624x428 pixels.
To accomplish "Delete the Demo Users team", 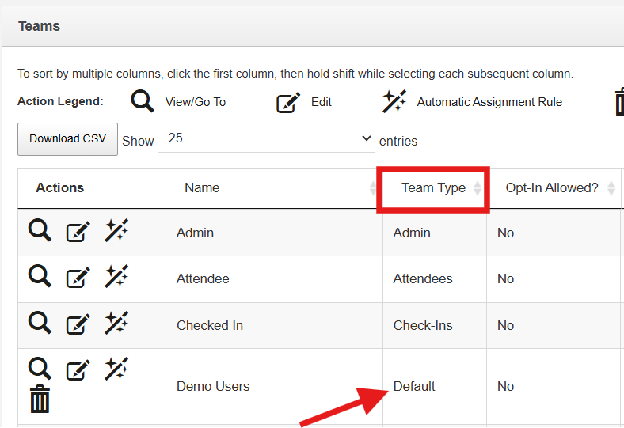I will [x=40, y=399].
